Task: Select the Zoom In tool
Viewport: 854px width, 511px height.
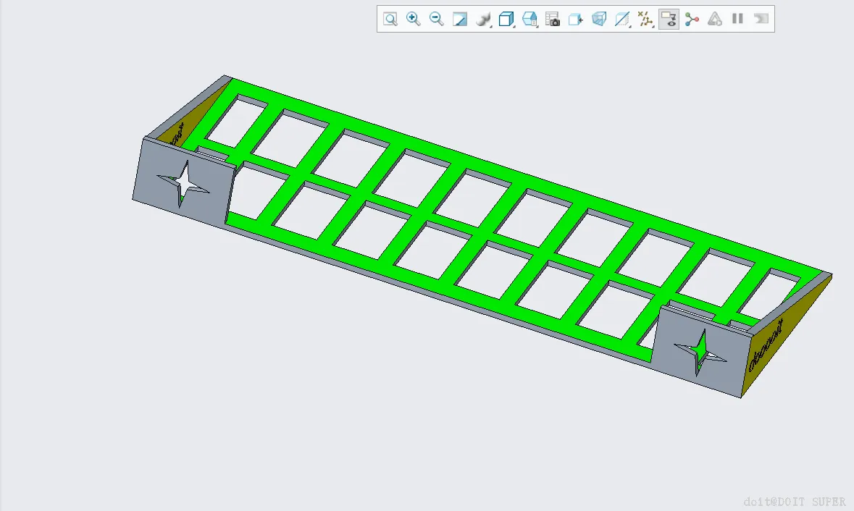Action: 414,19
